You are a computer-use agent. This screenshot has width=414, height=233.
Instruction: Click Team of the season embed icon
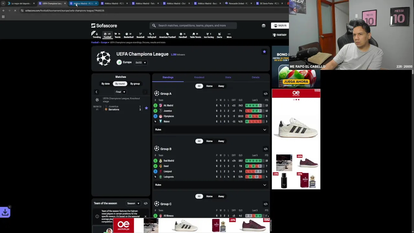click(x=146, y=204)
